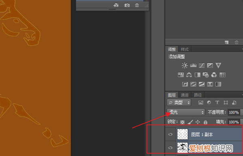Toggle shape layers filter
Image resolution: width=243 pixels, height=156 pixels.
pyautogui.click(x=226, y=103)
